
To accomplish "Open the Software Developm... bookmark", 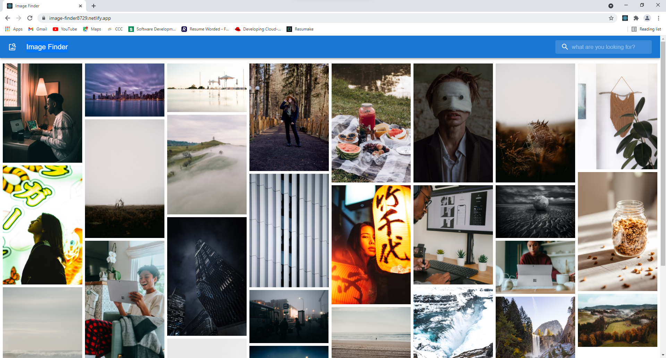I will (x=152, y=29).
